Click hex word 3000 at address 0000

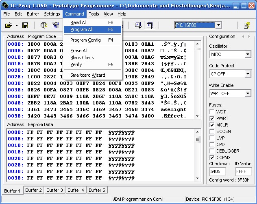point(34,44)
